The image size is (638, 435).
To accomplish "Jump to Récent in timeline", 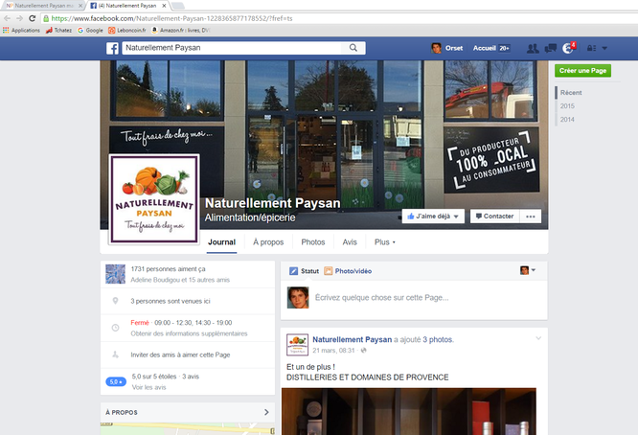I will coord(571,93).
